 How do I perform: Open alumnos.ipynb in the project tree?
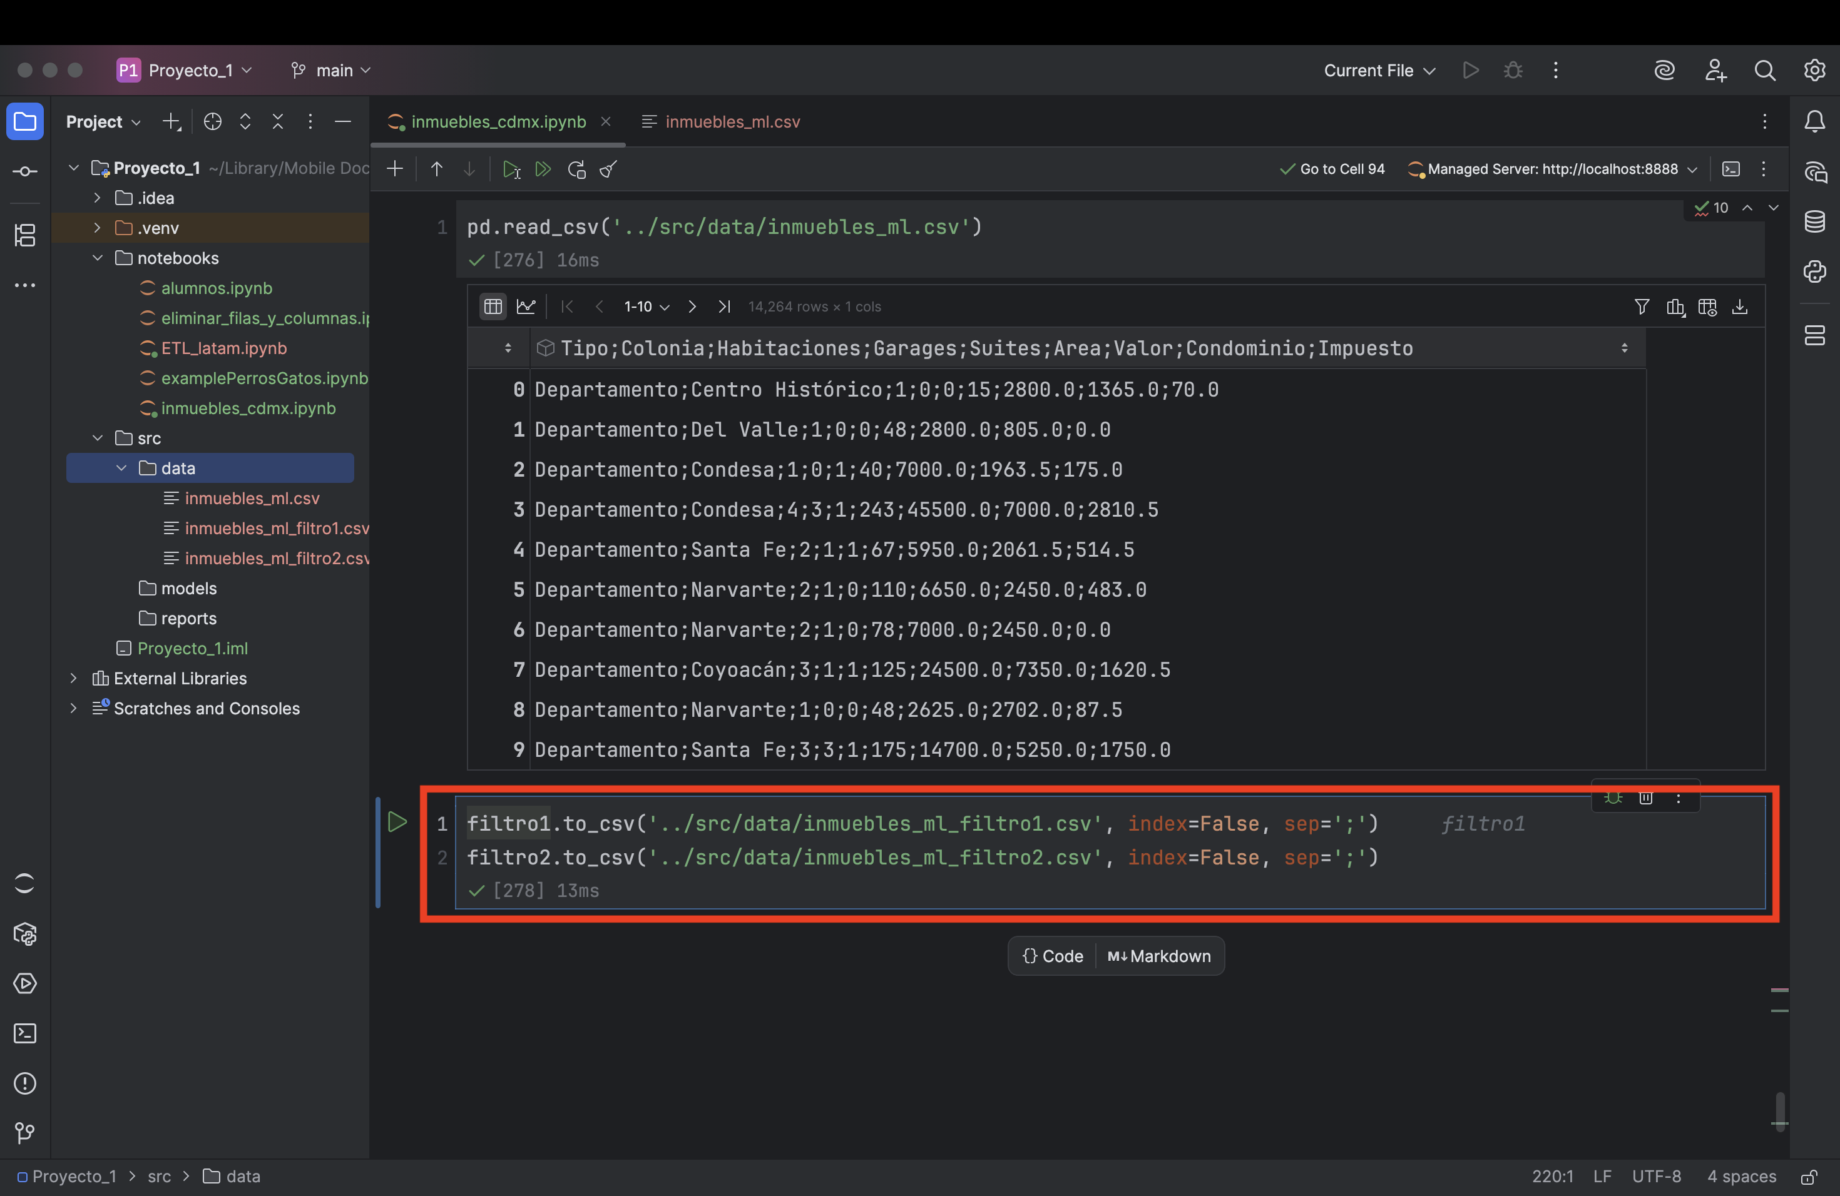point(206,288)
